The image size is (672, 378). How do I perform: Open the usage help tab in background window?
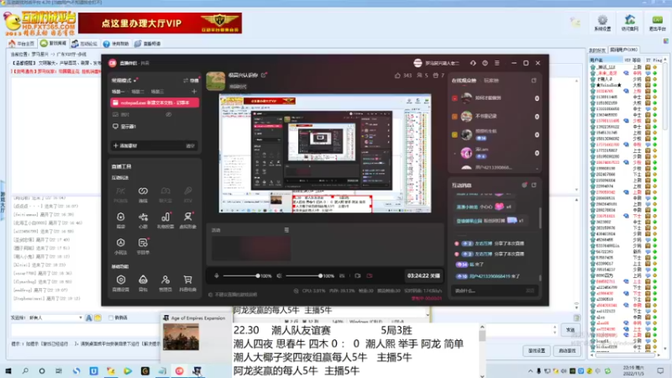click(117, 44)
